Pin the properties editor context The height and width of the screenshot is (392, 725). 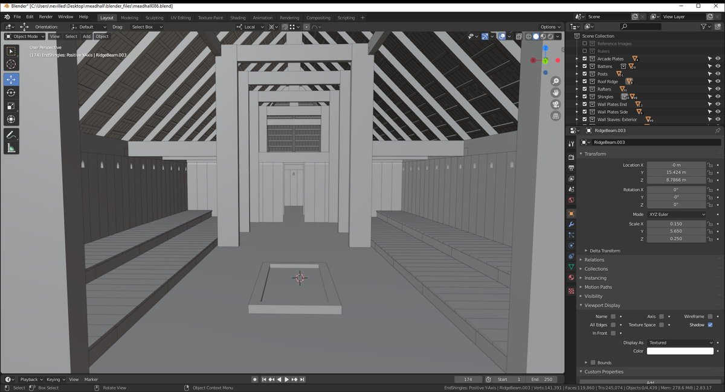[x=717, y=131]
